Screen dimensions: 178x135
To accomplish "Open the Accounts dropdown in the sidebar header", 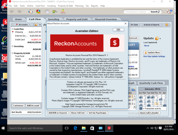I will 23,25.
